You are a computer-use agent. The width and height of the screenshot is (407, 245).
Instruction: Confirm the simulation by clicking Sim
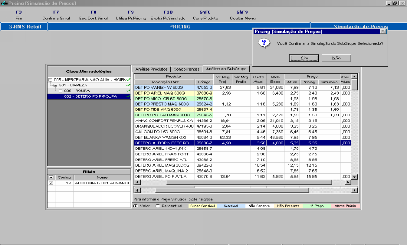(304, 58)
